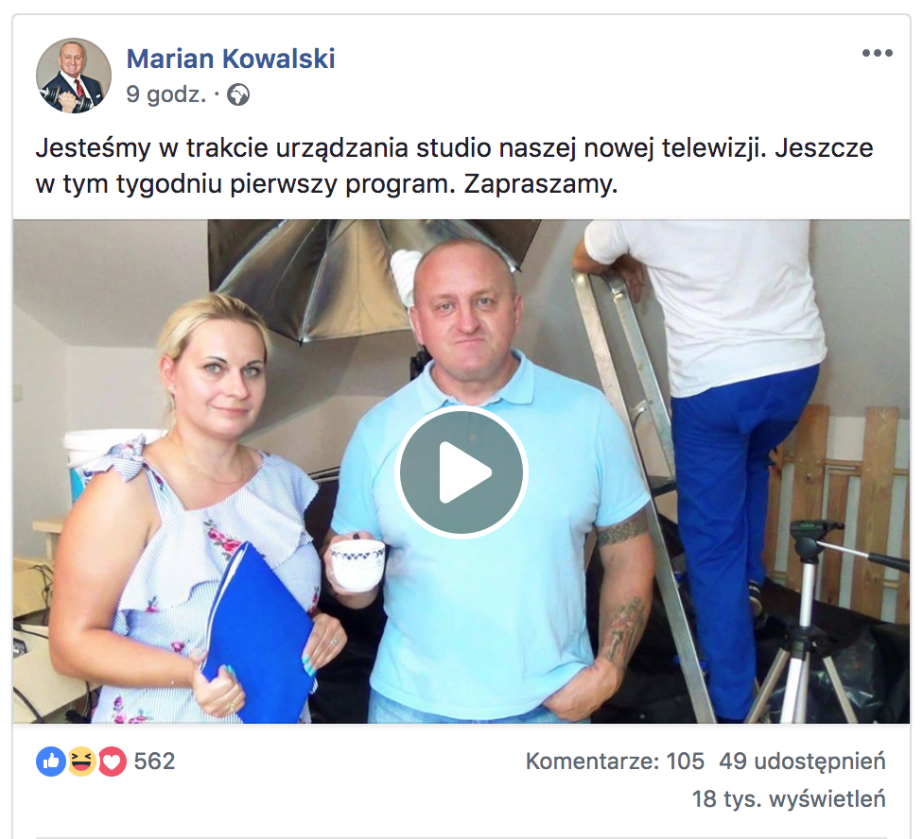The width and height of the screenshot is (923, 839).
Task: Click the red heart Love reaction icon
Action: [x=112, y=762]
